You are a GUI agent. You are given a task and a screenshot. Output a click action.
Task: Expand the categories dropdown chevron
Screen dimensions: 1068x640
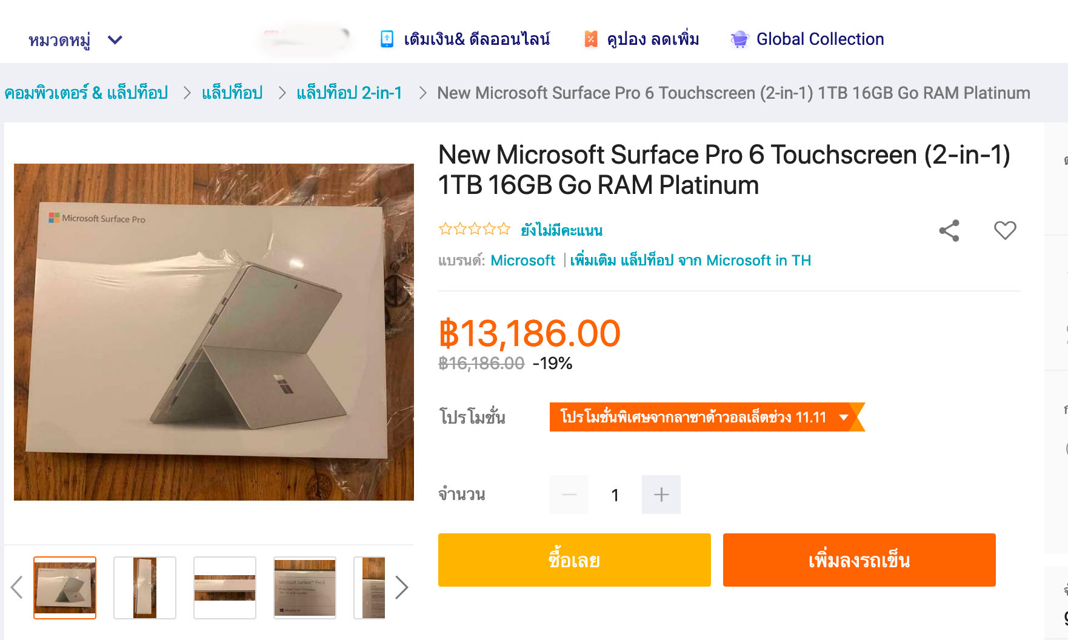point(115,40)
